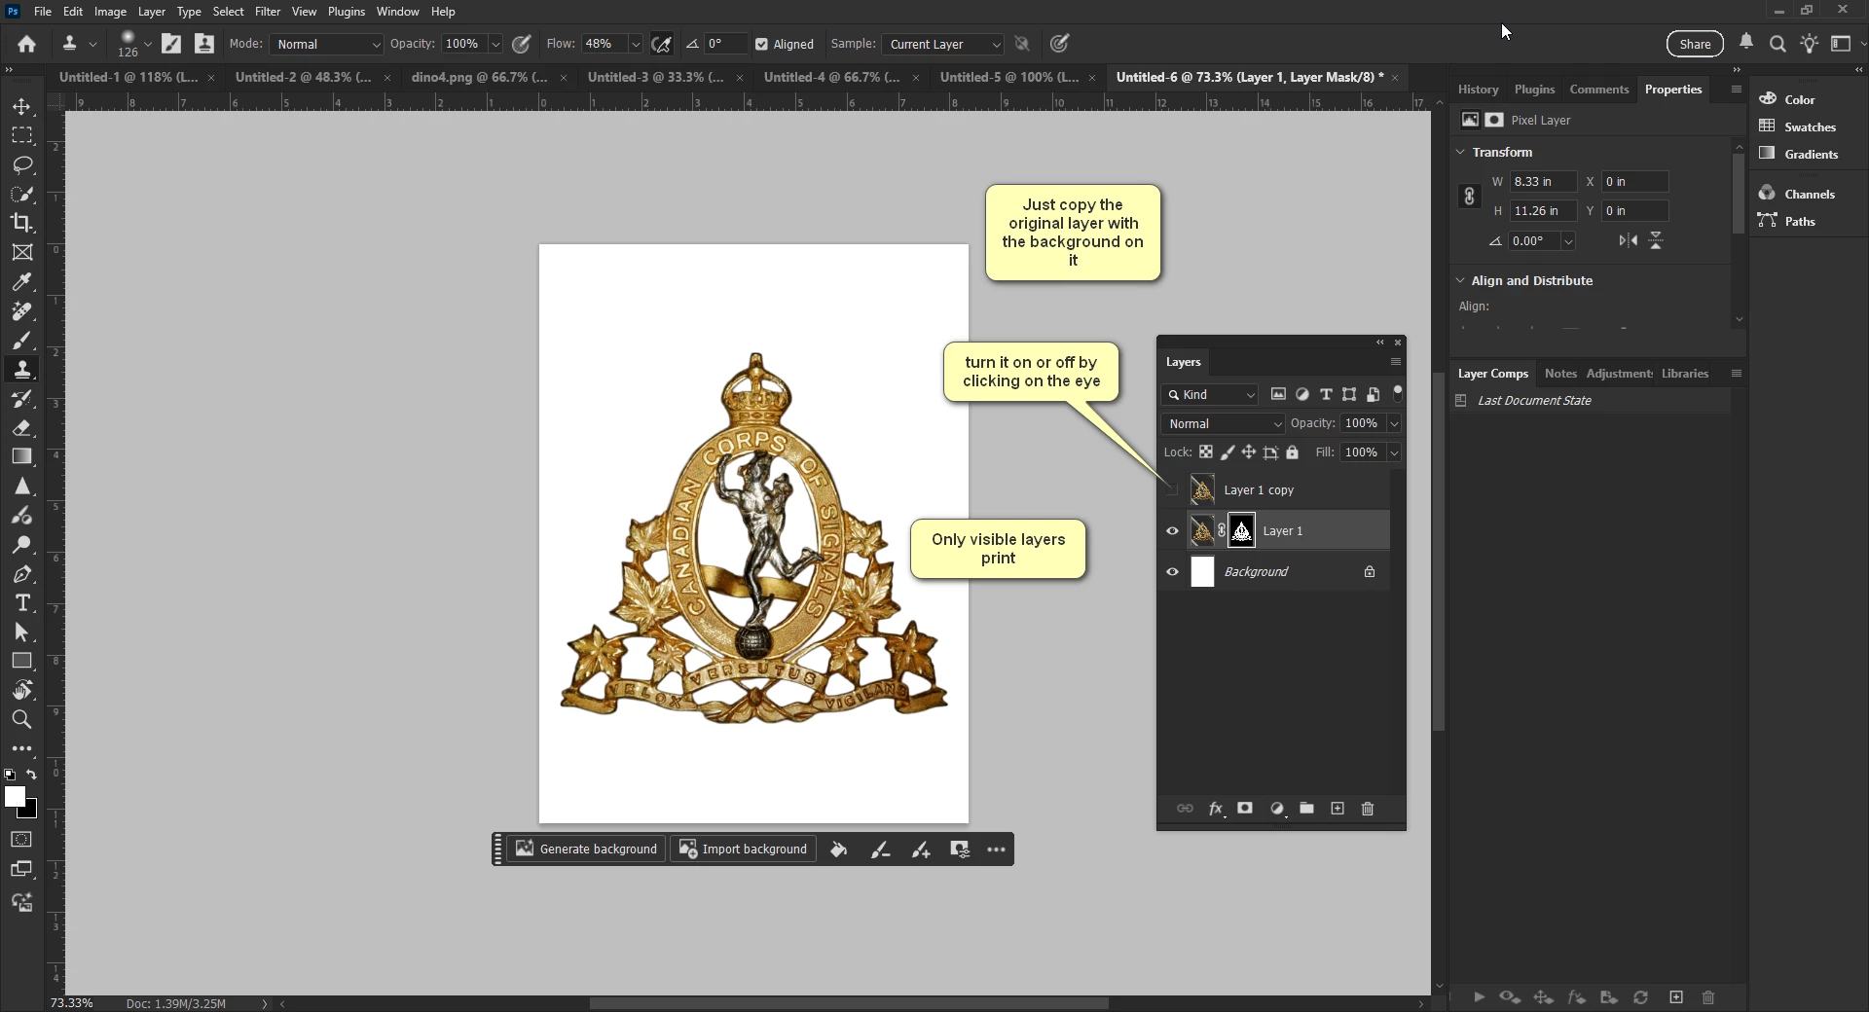This screenshot has height=1012, width=1869.
Task: Hide the Background layer eye
Action: point(1172,571)
